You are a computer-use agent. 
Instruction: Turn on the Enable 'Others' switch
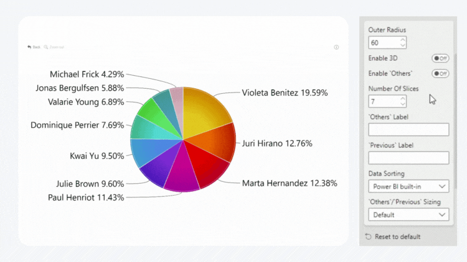pyautogui.click(x=440, y=73)
